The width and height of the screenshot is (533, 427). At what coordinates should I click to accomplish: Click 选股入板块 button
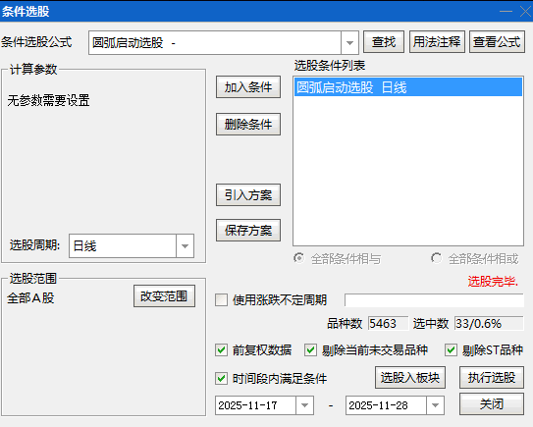pyautogui.click(x=410, y=377)
